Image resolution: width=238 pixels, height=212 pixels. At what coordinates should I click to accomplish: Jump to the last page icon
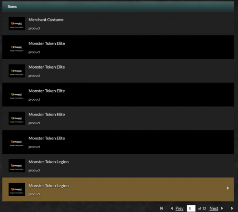click(232, 208)
